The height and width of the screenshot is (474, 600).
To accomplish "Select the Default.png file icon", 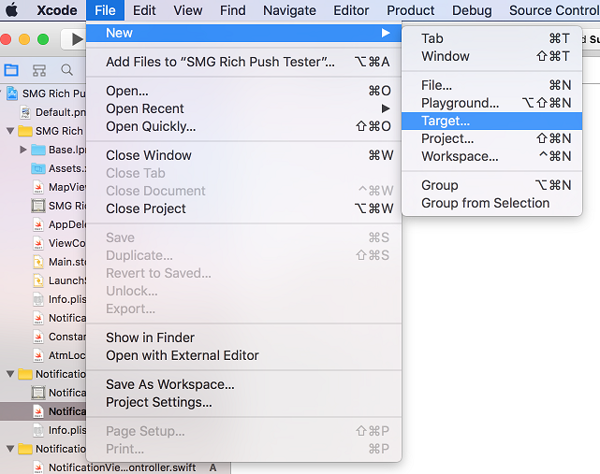I will [x=25, y=112].
